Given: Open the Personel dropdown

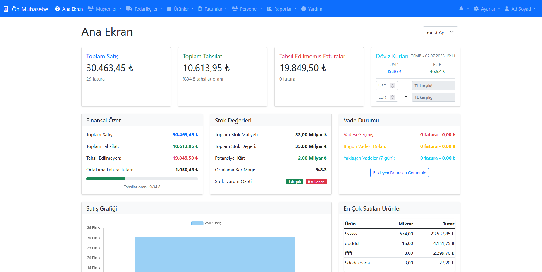Looking at the screenshot, I should 247,9.
